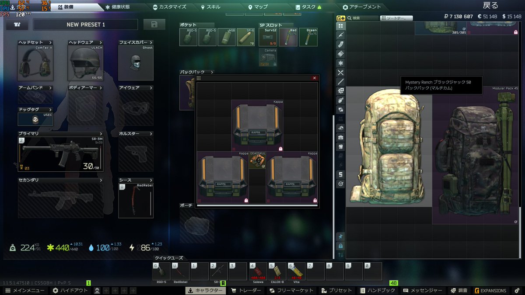Toggle the lock on the top Kappa container
This screenshot has height=295, width=525.
tap(280, 149)
